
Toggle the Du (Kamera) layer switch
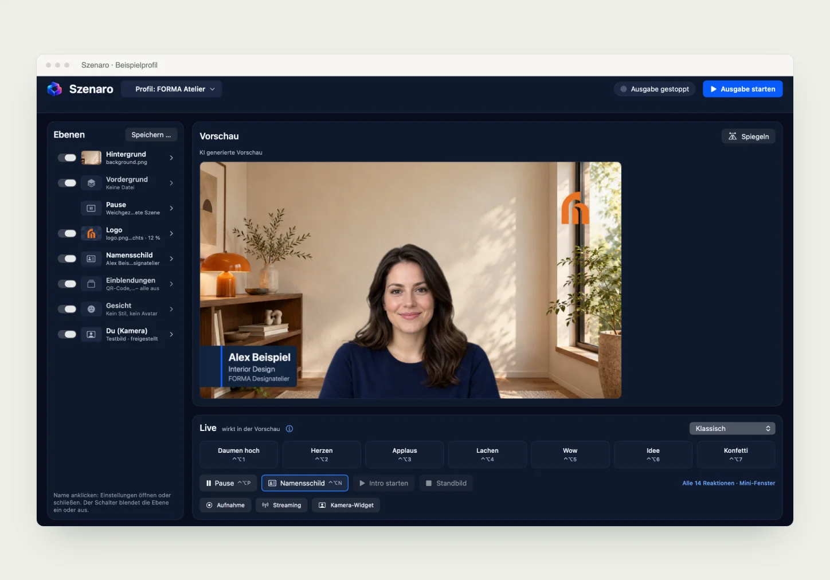coord(67,334)
